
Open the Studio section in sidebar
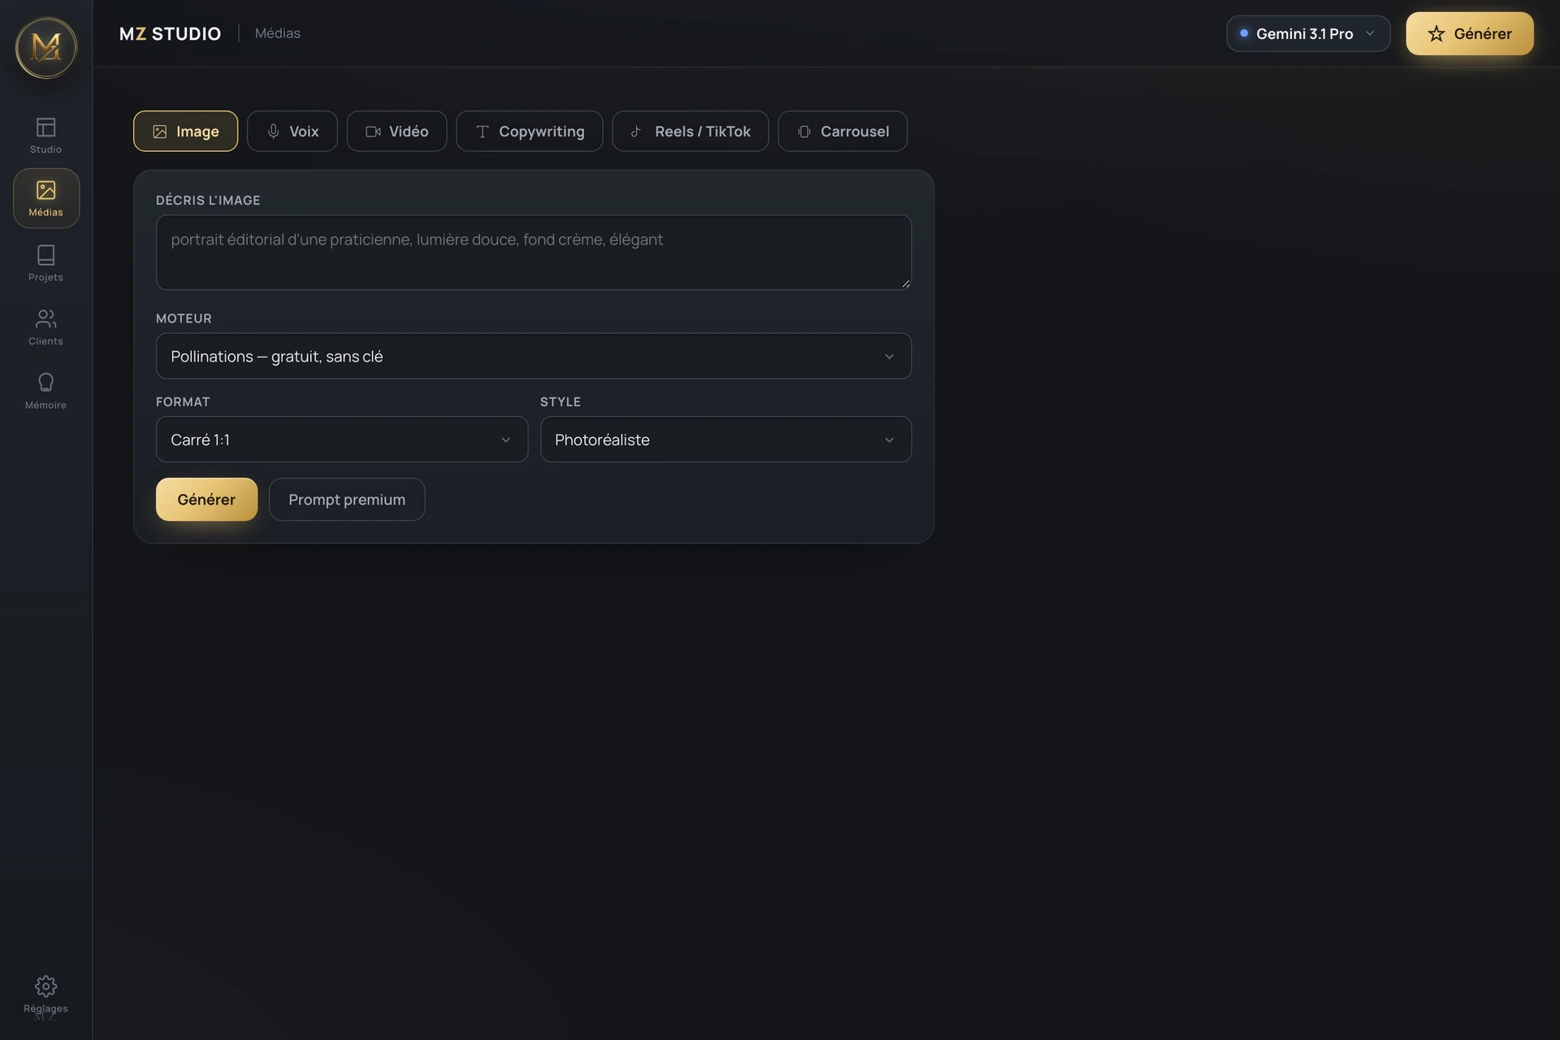45,135
